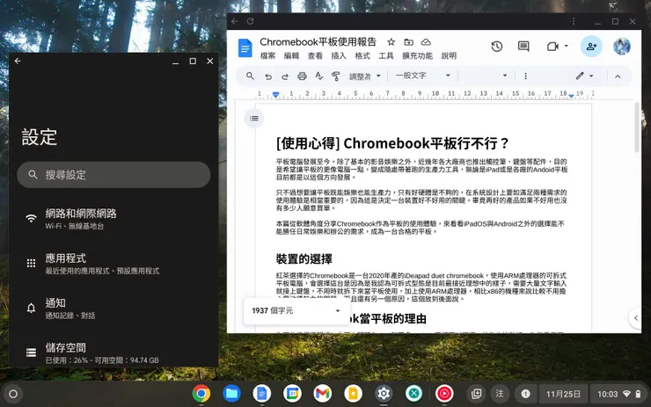Click the 裝置的選擇 heading

tap(304, 259)
